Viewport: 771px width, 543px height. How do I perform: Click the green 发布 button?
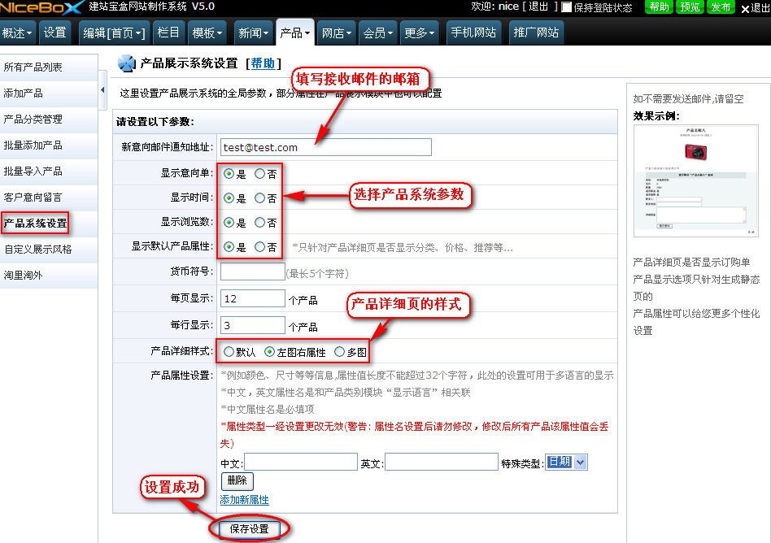[x=721, y=7]
